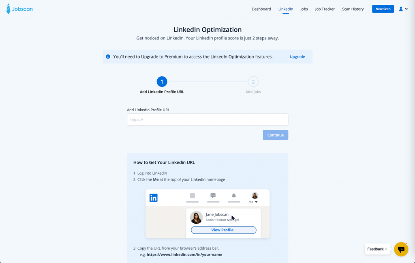Switch to Job Tracker page

pos(325,9)
